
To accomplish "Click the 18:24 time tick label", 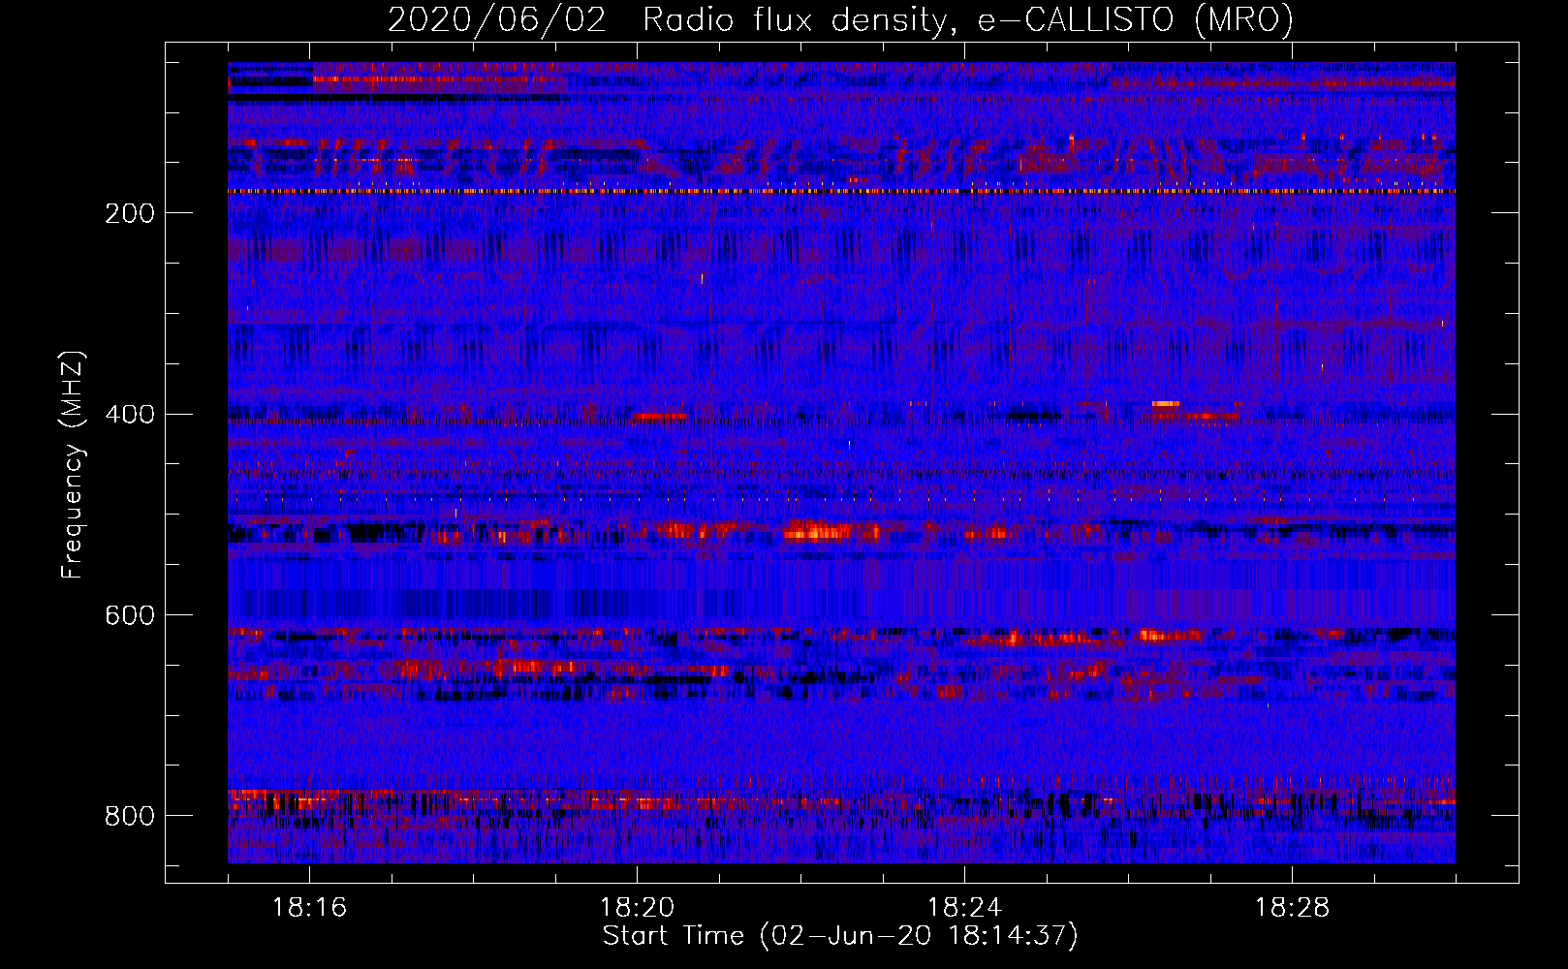I will pyautogui.click(x=964, y=908).
